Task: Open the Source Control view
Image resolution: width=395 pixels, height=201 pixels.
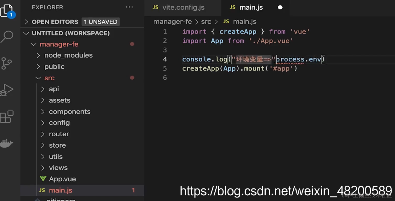Action: (7, 63)
